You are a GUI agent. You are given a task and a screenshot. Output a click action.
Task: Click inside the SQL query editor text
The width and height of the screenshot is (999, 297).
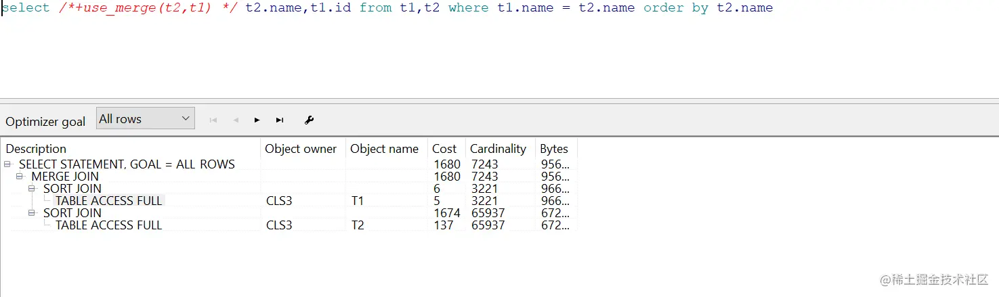pyautogui.click(x=406, y=9)
